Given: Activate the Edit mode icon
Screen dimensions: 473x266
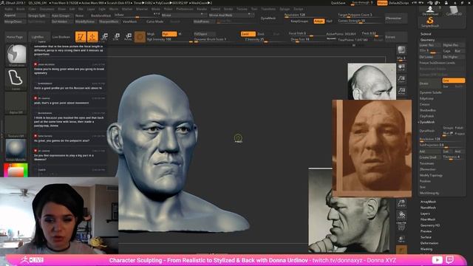Looking at the screenshot, I should tap(81, 37).
